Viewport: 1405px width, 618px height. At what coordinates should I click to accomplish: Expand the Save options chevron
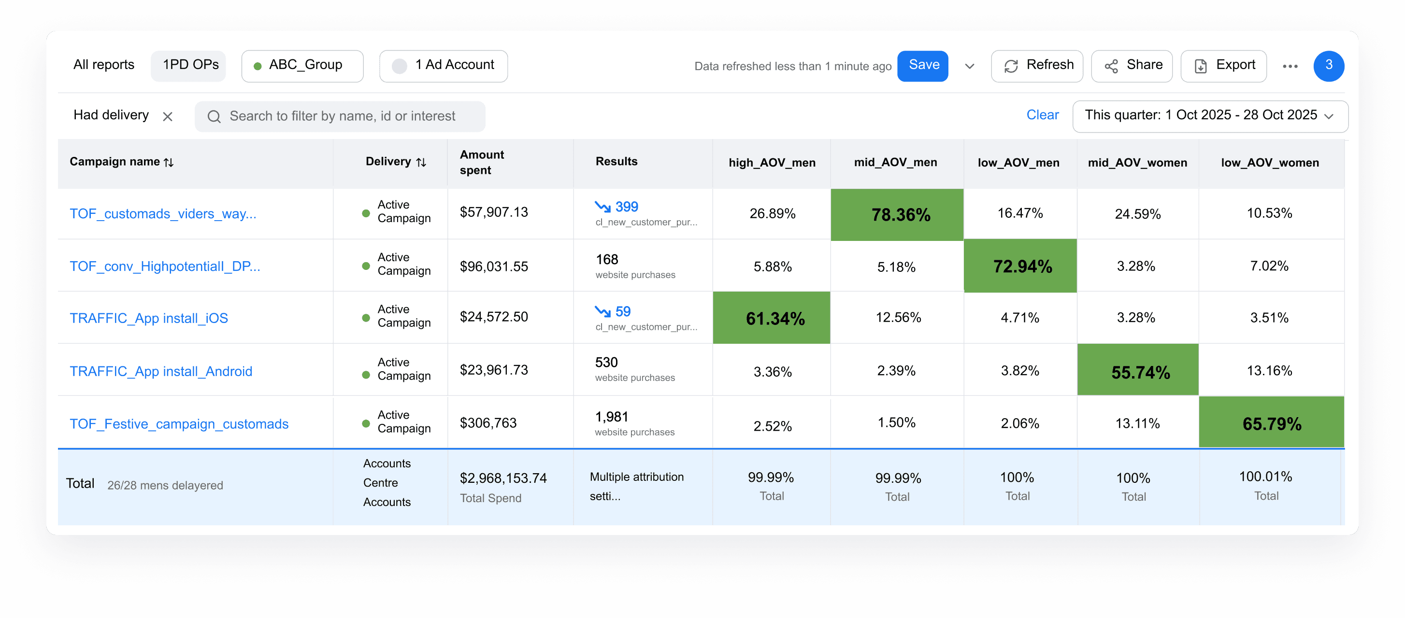(969, 66)
